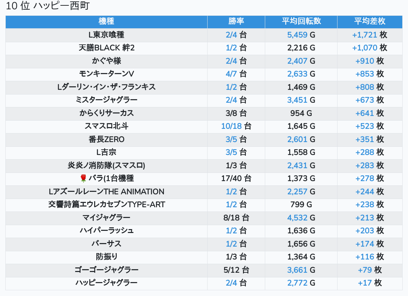Click the 3,451 link for ミスタージャグラー
The height and width of the screenshot is (296, 408).
(x=297, y=100)
